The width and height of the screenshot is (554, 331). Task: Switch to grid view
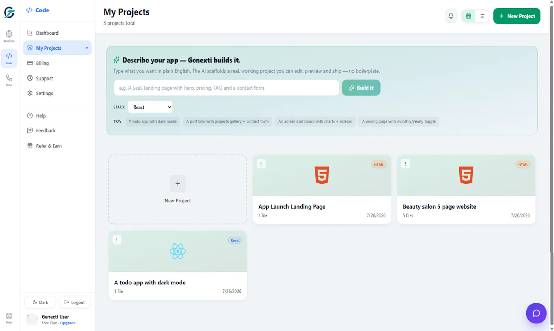pos(468,16)
